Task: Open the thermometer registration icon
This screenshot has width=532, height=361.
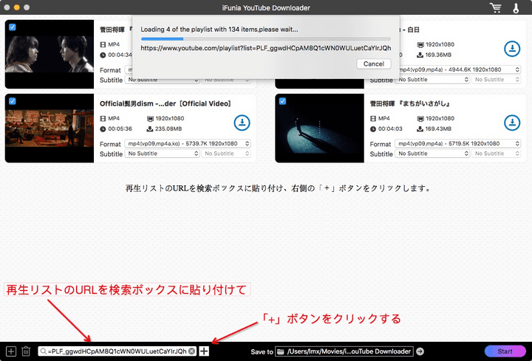Action: 516,7
